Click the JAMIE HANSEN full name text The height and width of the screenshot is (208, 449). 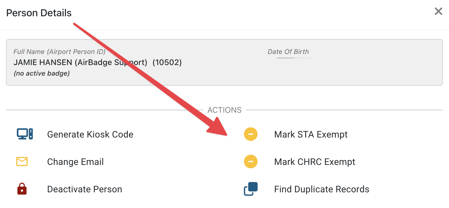coord(43,62)
